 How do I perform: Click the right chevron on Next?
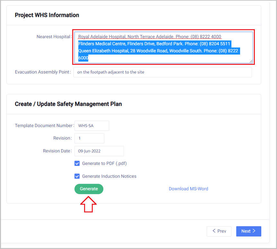click(x=254, y=231)
